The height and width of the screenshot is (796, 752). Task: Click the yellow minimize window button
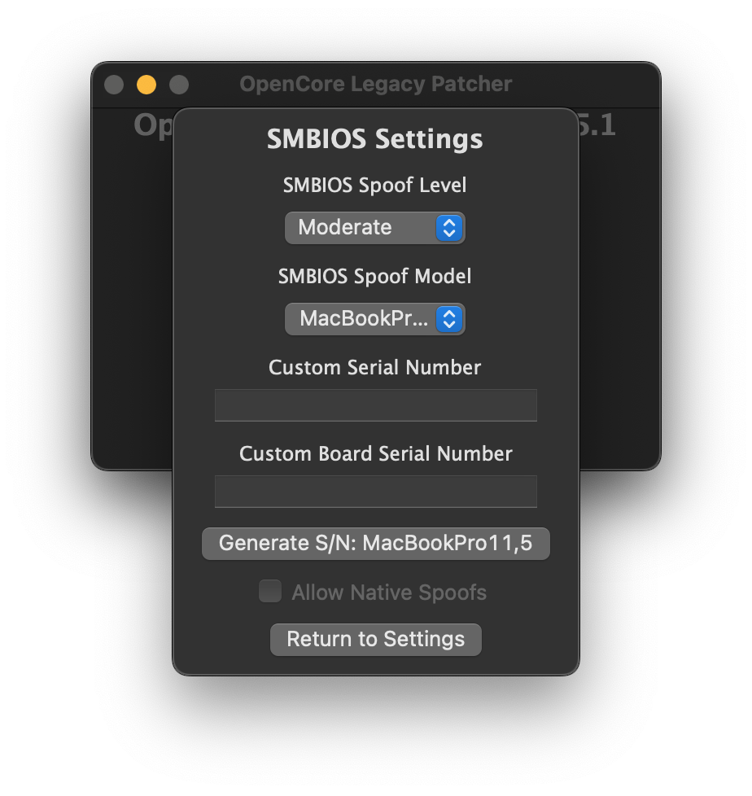146,85
